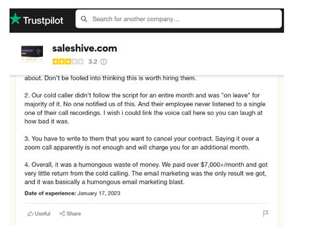Viewport: 313px width, 239px height.
Task: Click the thumbs-up Useful icon
Action: 30,213
